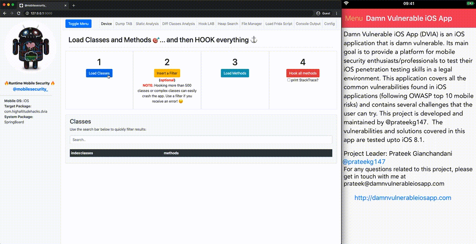Viewport: 476px width, 244px height.
Task: Open a new browser tab with plus icon
Action: tap(74, 6)
